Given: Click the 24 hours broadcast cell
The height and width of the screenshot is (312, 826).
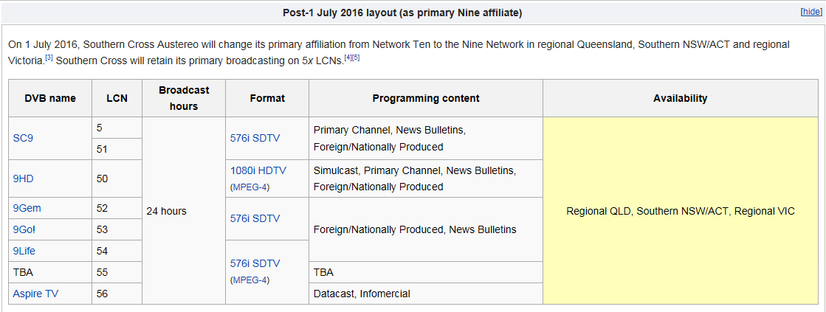Looking at the screenshot, I should tap(166, 211).
